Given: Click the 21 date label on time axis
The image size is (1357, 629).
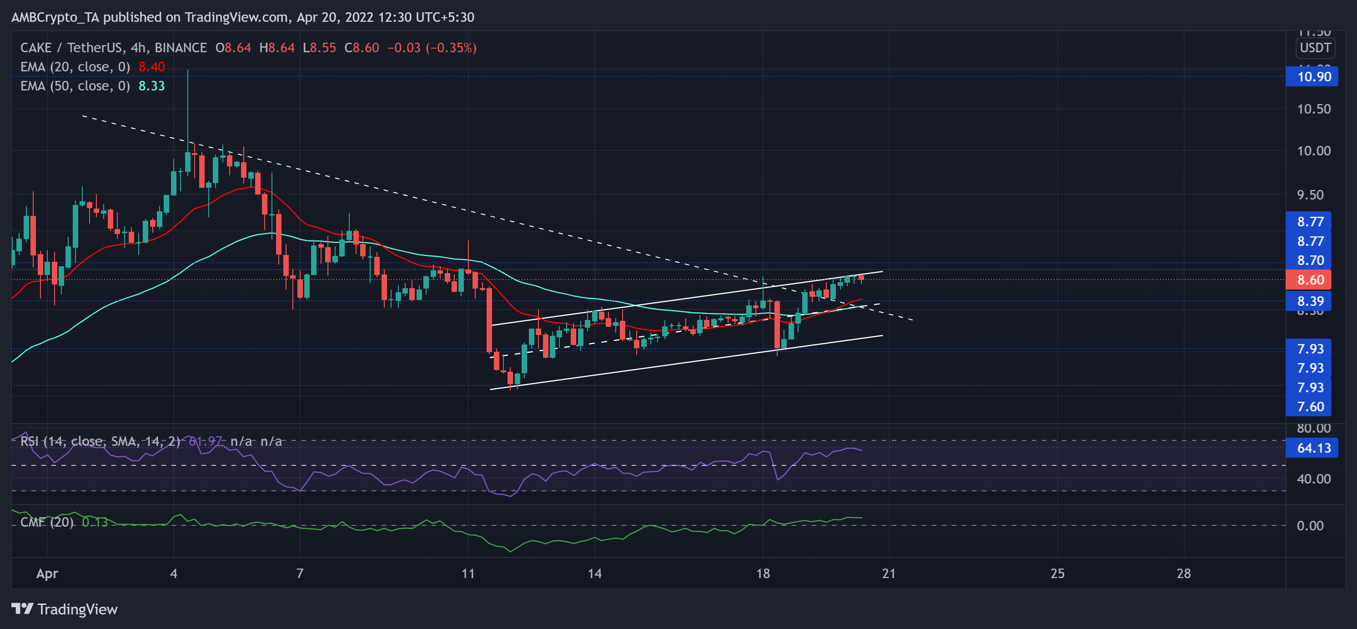Looking at the screenshot, I should coord(889,573).
